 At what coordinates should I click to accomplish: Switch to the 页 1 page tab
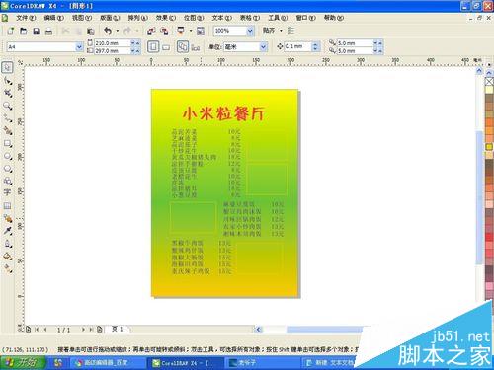(118, 329)
